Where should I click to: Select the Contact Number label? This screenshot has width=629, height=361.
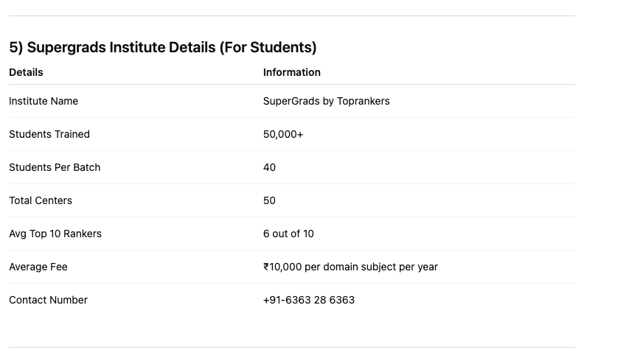coord(48,300)
